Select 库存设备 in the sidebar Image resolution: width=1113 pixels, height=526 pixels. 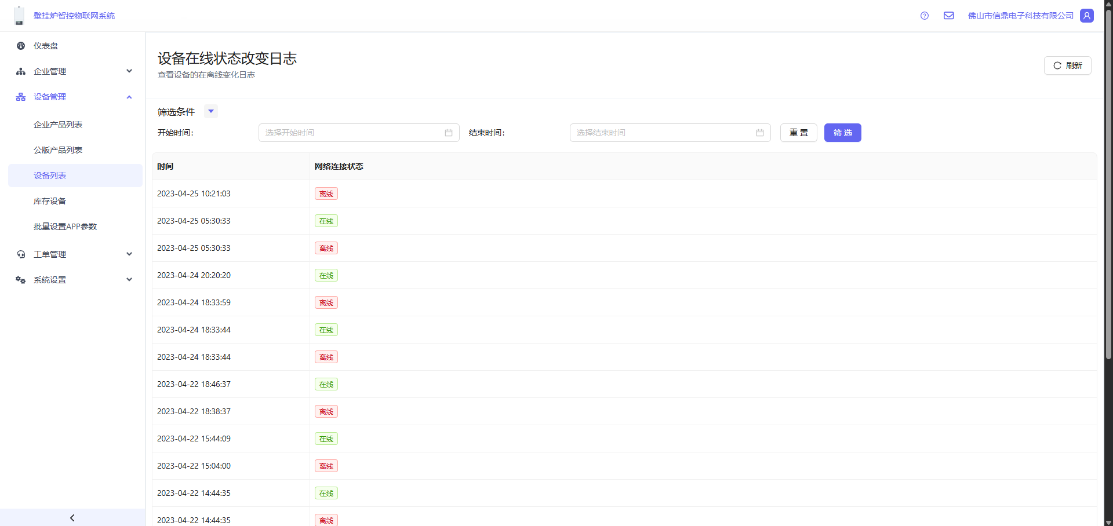(50, 201)
